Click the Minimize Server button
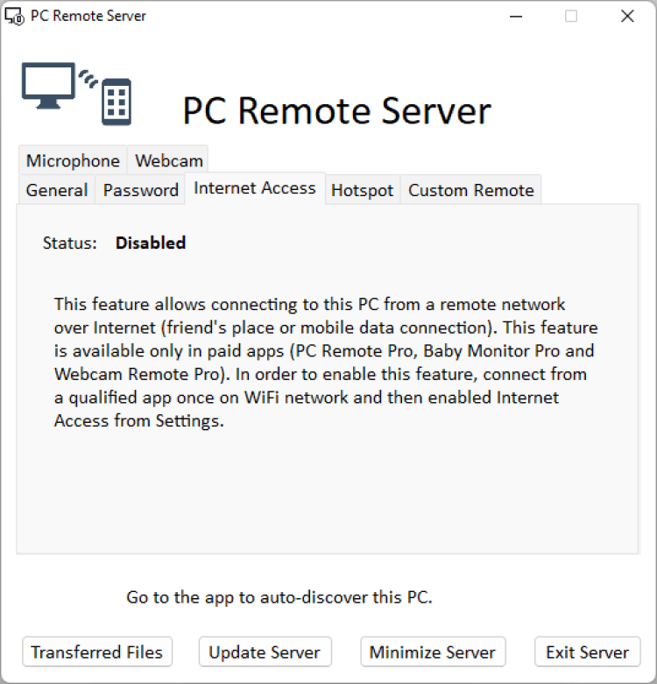 [x=433, y=652]
